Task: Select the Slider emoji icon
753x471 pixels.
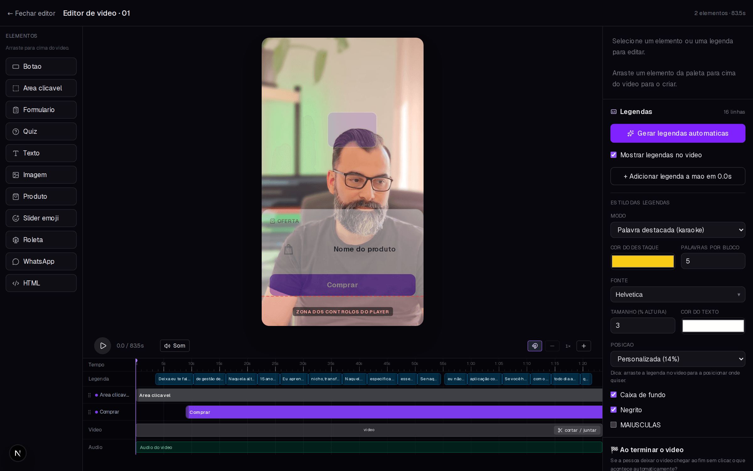Action: (16, 218)
